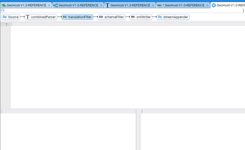
Task: Select the streamAppender pipeline element
Action: 173,17
